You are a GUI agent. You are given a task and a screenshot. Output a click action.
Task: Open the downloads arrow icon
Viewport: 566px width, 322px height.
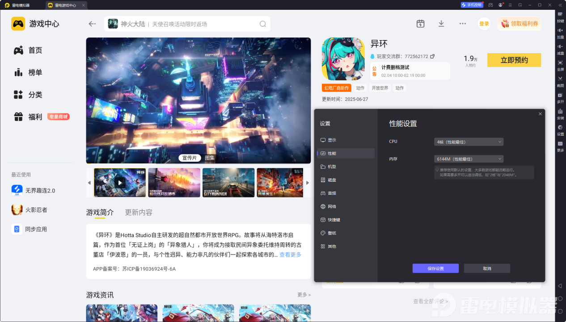(x=441, y=24)
